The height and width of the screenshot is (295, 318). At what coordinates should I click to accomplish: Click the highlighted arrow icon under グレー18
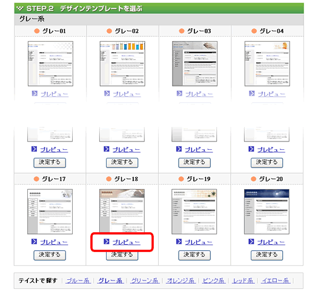(107, 241)
